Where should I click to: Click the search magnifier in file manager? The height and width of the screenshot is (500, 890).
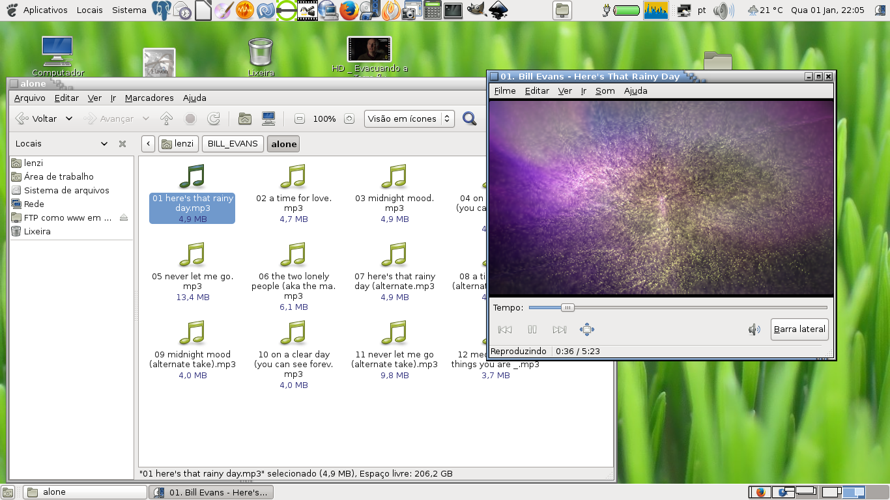pyautogui.click(x=469, y=118)
